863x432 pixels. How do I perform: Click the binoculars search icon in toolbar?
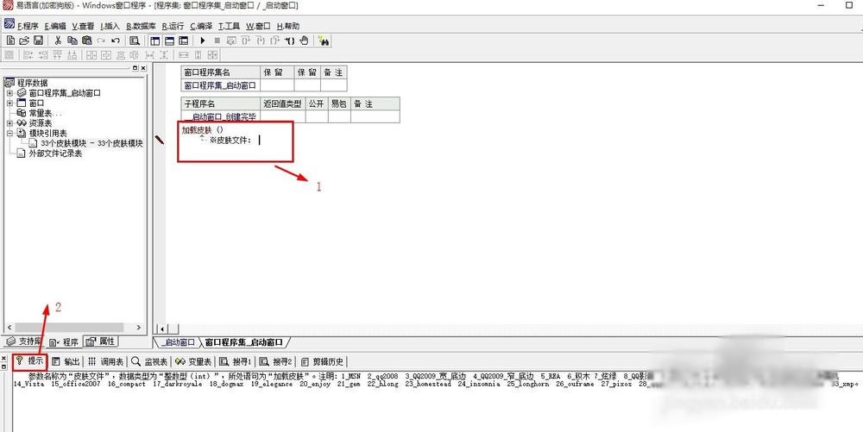(324, 41)
